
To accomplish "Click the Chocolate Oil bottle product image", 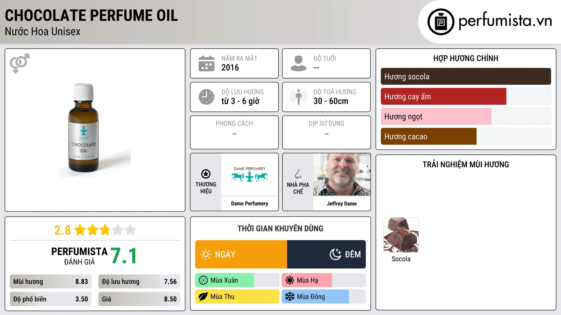I will pyautogui.click(x=84, y=128).
